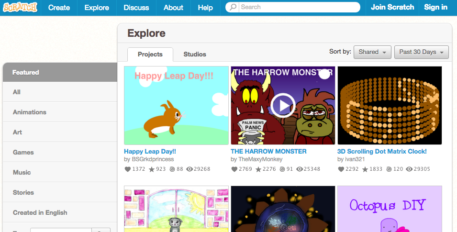Screen dimensions: 457x232
Task: Open Happy Leap Day rabbit thumbnail
Action: coord(176,106)
